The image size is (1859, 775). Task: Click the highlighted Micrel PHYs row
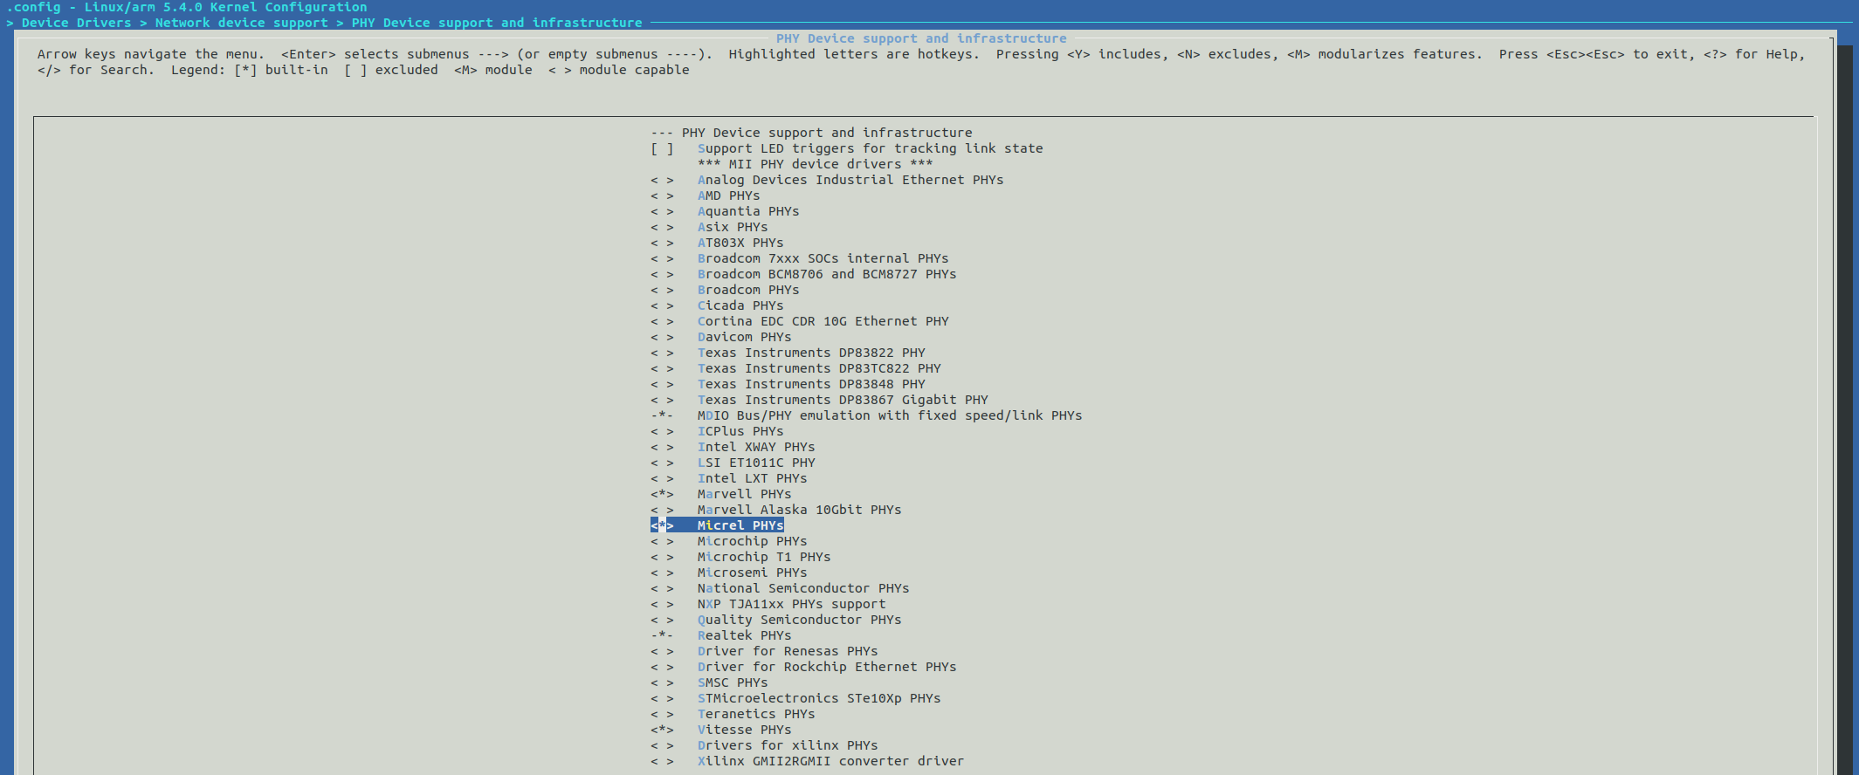point(717,525)
